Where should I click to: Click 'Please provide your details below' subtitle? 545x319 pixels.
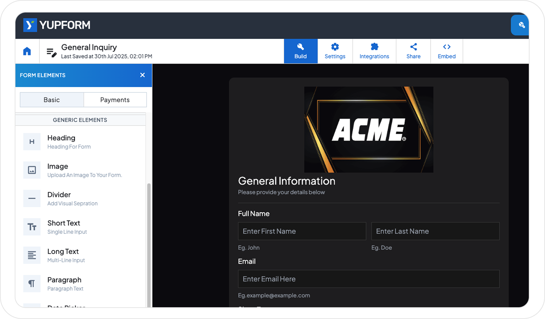click(x=281, y=192)
